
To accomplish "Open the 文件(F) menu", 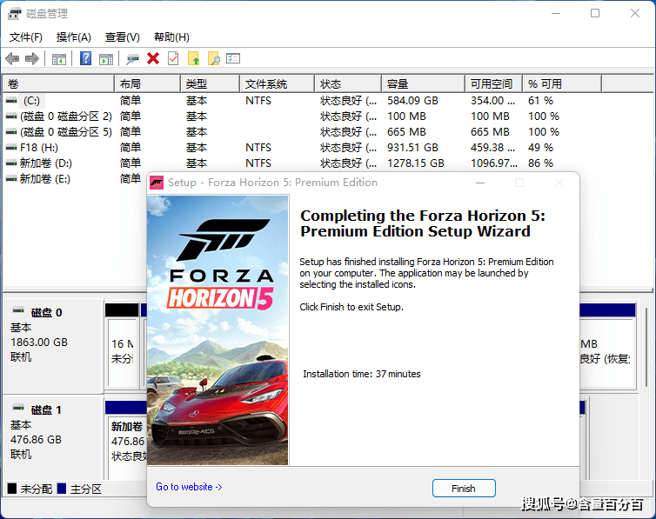I will (x=26, y=37).
